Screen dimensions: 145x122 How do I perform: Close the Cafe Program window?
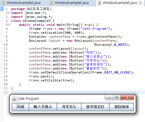(x=127, y=98)
